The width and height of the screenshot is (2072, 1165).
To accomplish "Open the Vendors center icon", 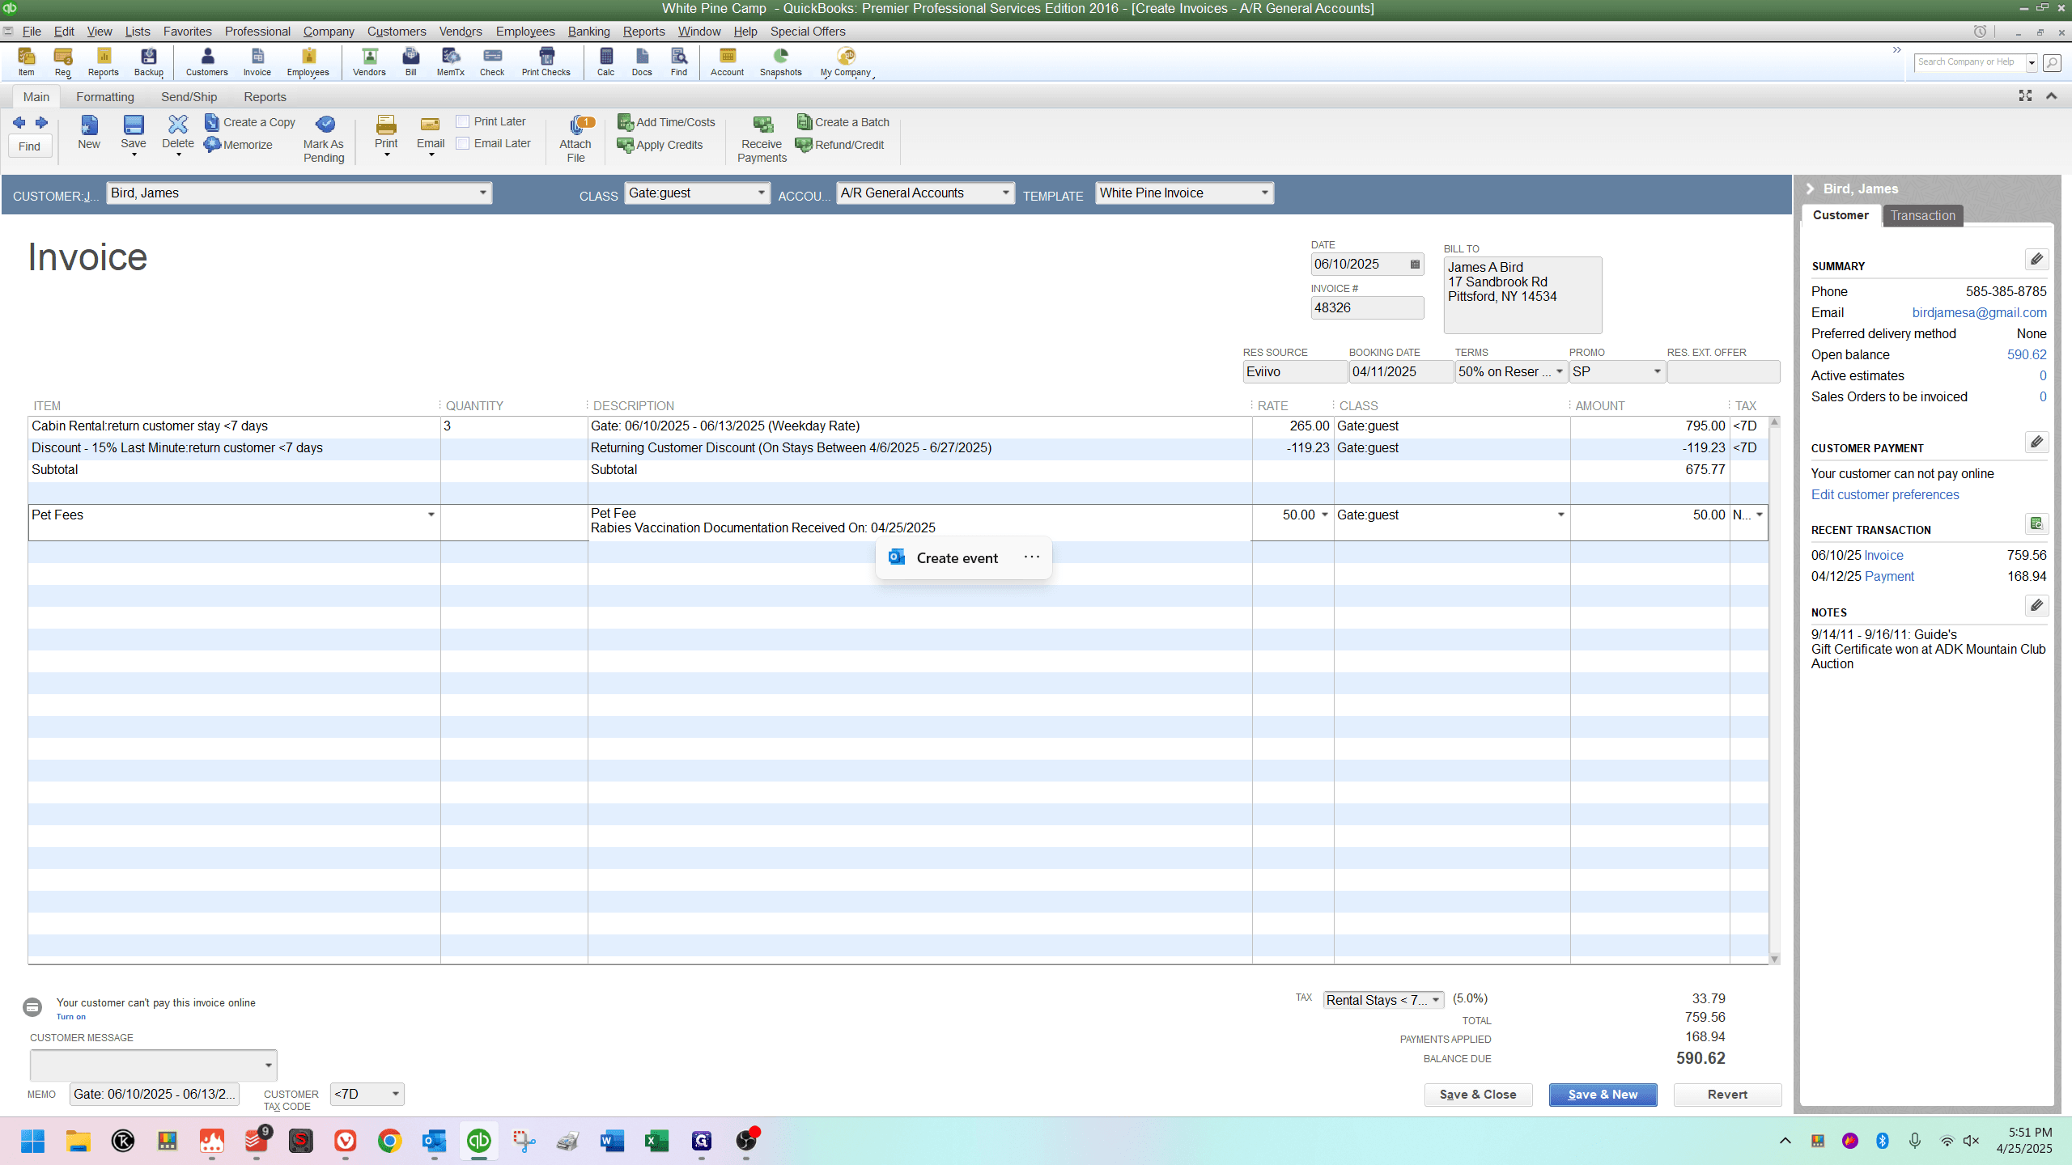I will pos(369,61).
